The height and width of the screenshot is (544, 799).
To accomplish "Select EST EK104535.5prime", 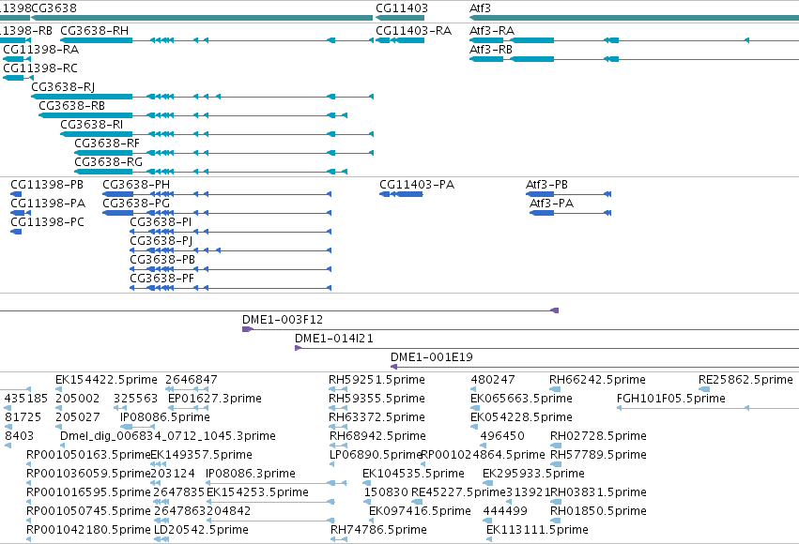I will [x=413, y=474].
